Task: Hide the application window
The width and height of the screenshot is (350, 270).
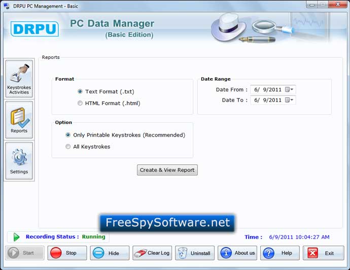Action: pyautogui.click(x=110, y=253)
